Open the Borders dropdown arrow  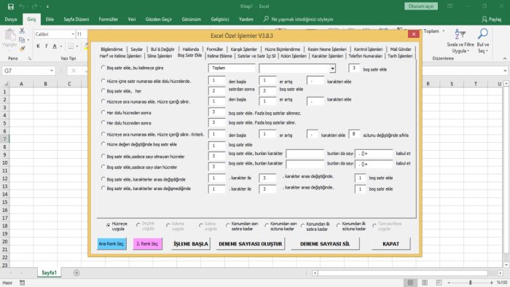pos(77,46)
